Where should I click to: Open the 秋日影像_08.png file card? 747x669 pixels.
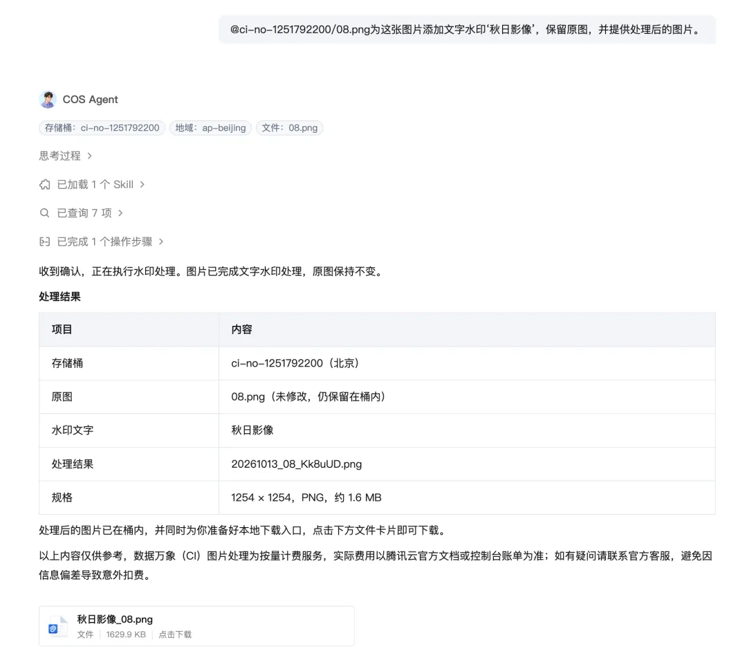(196, 626)
